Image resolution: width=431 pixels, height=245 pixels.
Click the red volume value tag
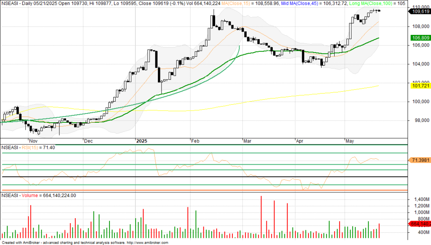pos(419,224)
